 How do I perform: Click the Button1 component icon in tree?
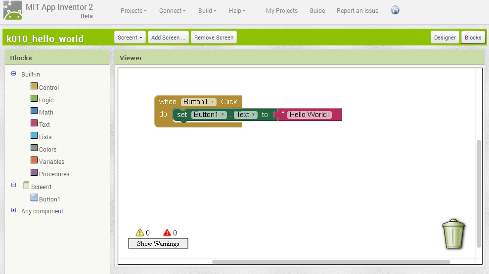[34, 197]
